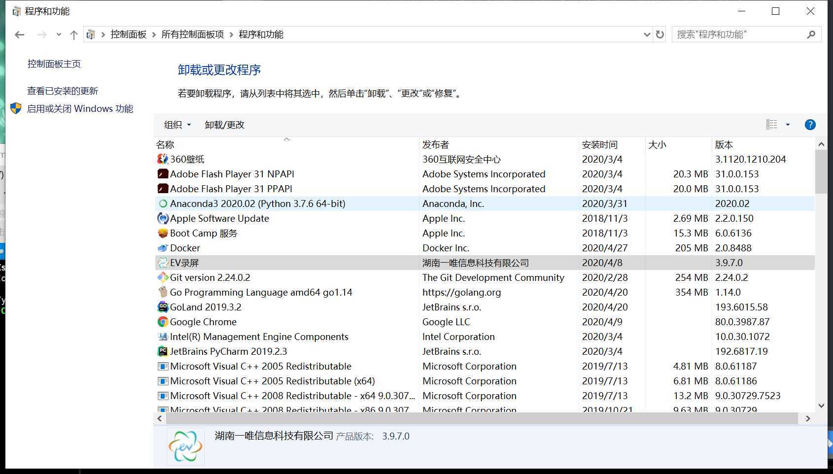This screenshot has width=833, height=474.
Task: Click the large EV logo in details pane
Action: click(x=185, y=446)
